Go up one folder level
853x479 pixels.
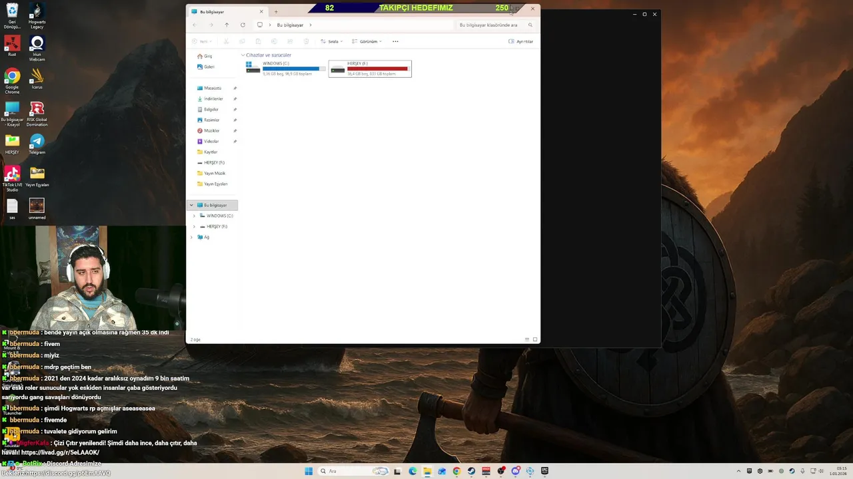[227, 25]
